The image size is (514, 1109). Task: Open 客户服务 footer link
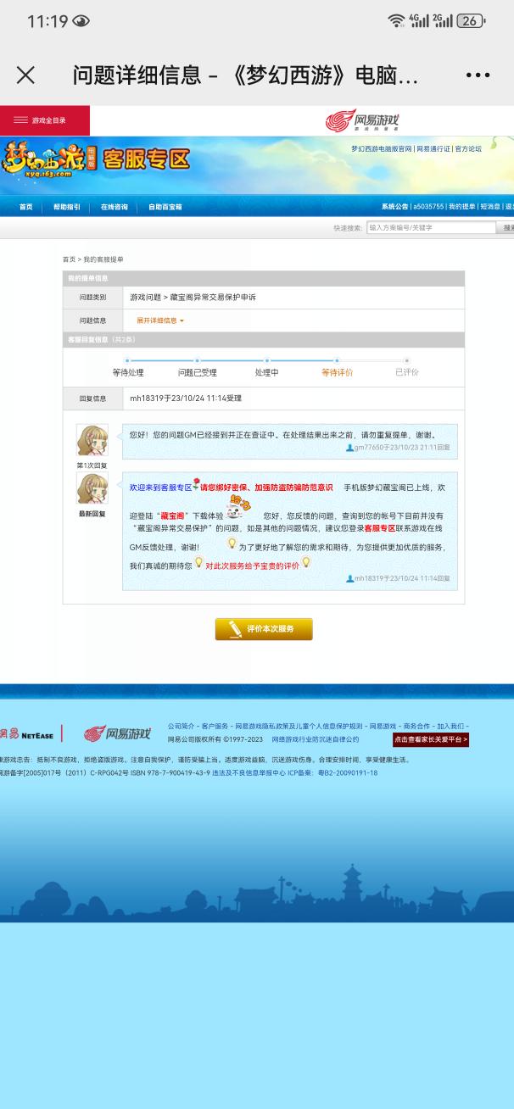pyautogui.click(x=215, y=727)
